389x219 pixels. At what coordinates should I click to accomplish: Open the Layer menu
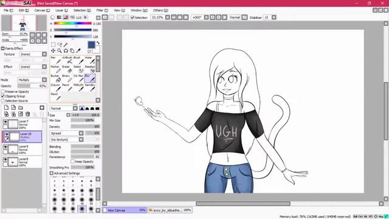[61, 10]
